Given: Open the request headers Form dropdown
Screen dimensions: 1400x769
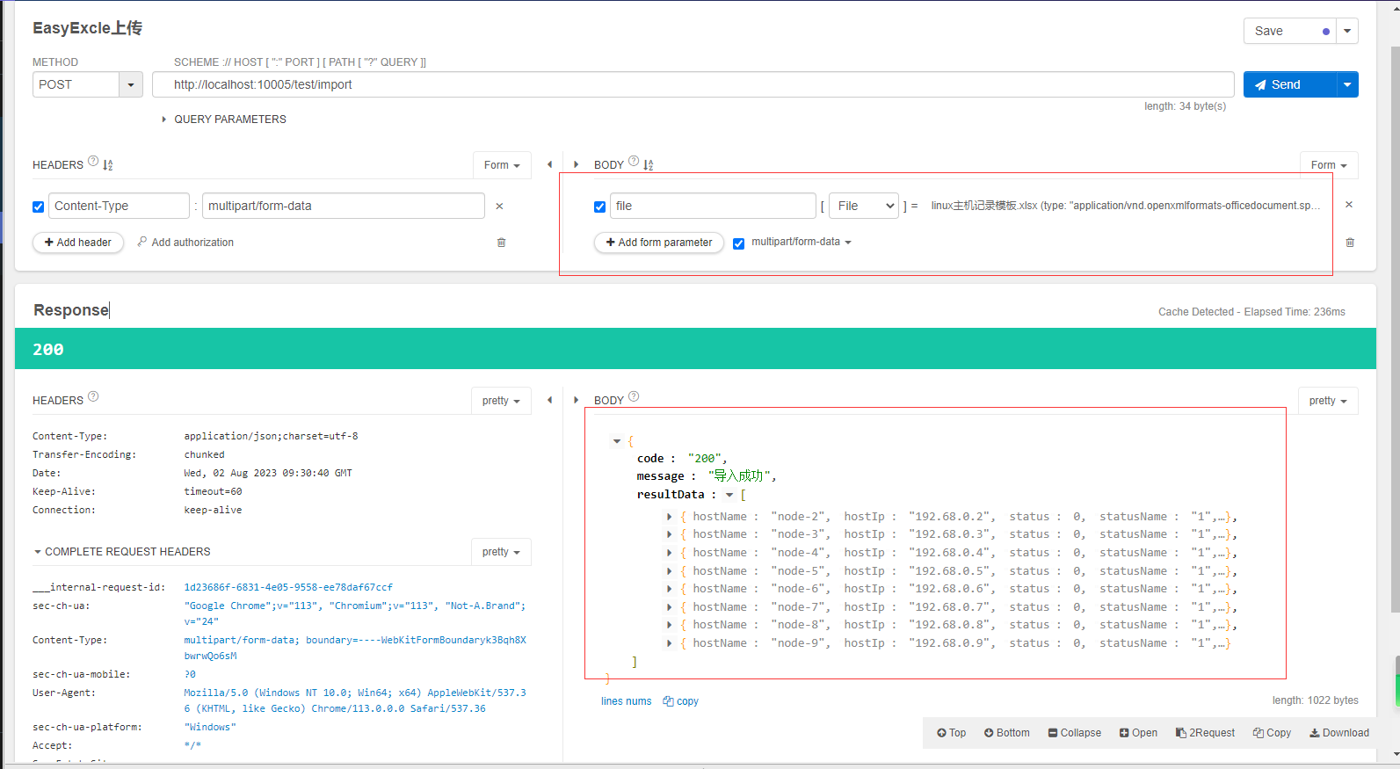Looking at the screenshot, I should (502, 165).
